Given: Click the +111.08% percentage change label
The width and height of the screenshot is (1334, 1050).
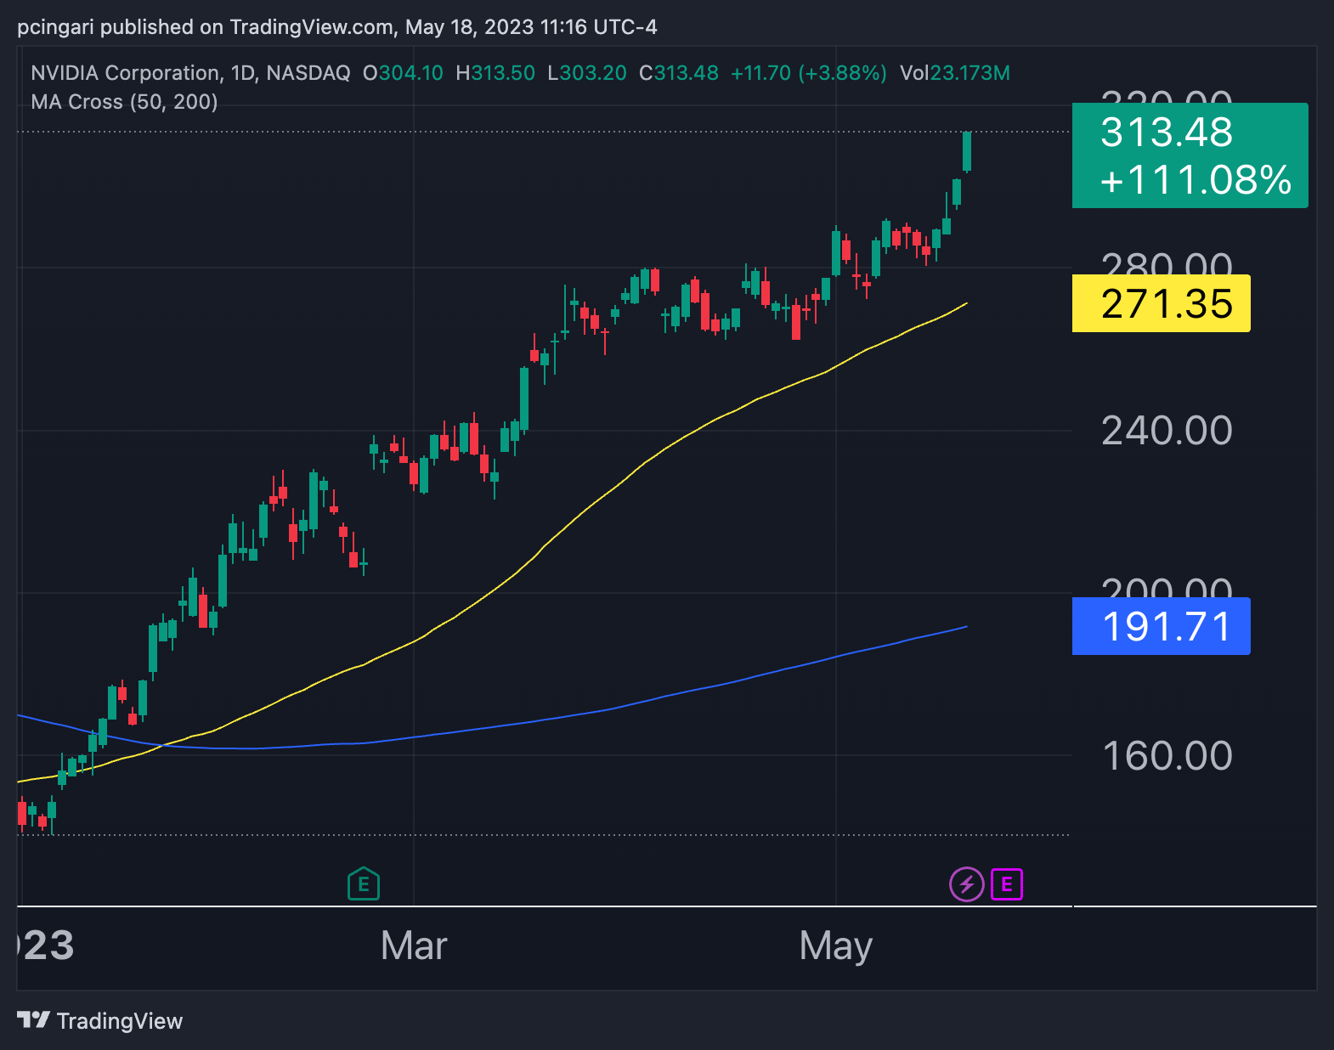Looking at the screenshot, I should click(x=1196, y=180).
